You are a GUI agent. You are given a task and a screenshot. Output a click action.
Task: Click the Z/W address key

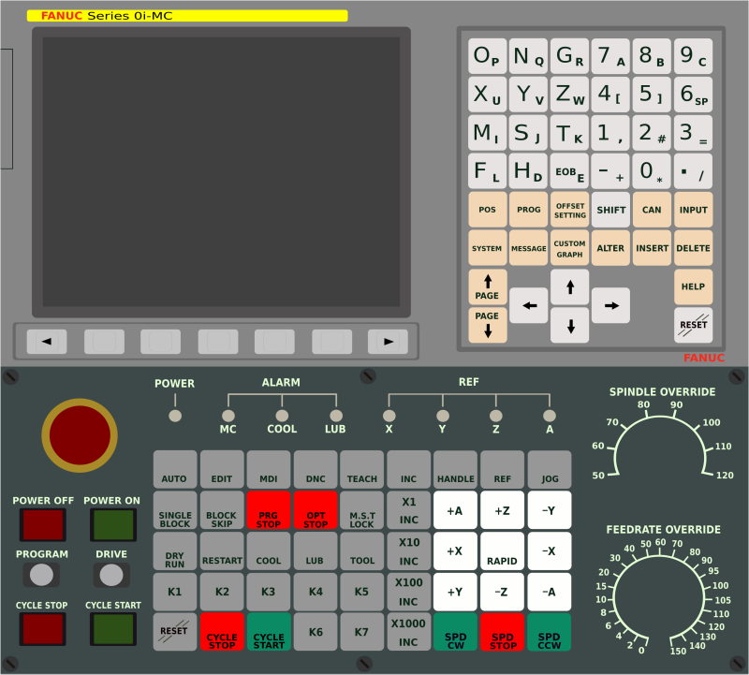click(570, 95)
